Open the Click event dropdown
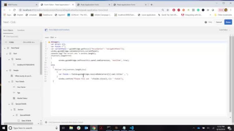234x131 pixels. (x=53, y=37)
